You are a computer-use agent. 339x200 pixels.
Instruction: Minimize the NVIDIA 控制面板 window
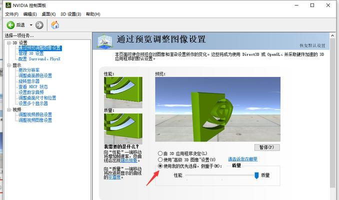(296, 5)
